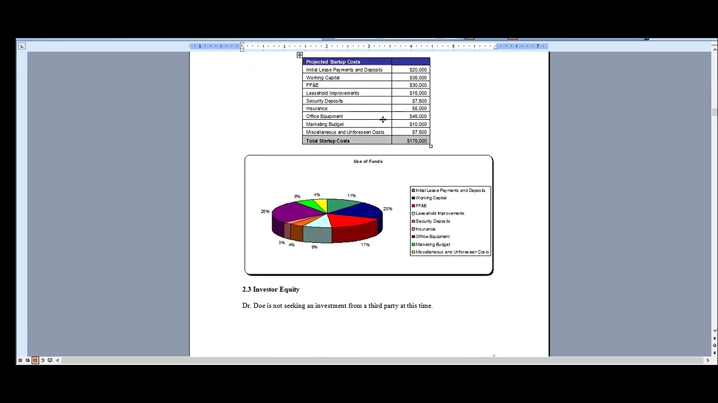Viewport: 718px width, 403px height.
Task: Select the Print Layout view icon
Action: click(x=35, y=360)
